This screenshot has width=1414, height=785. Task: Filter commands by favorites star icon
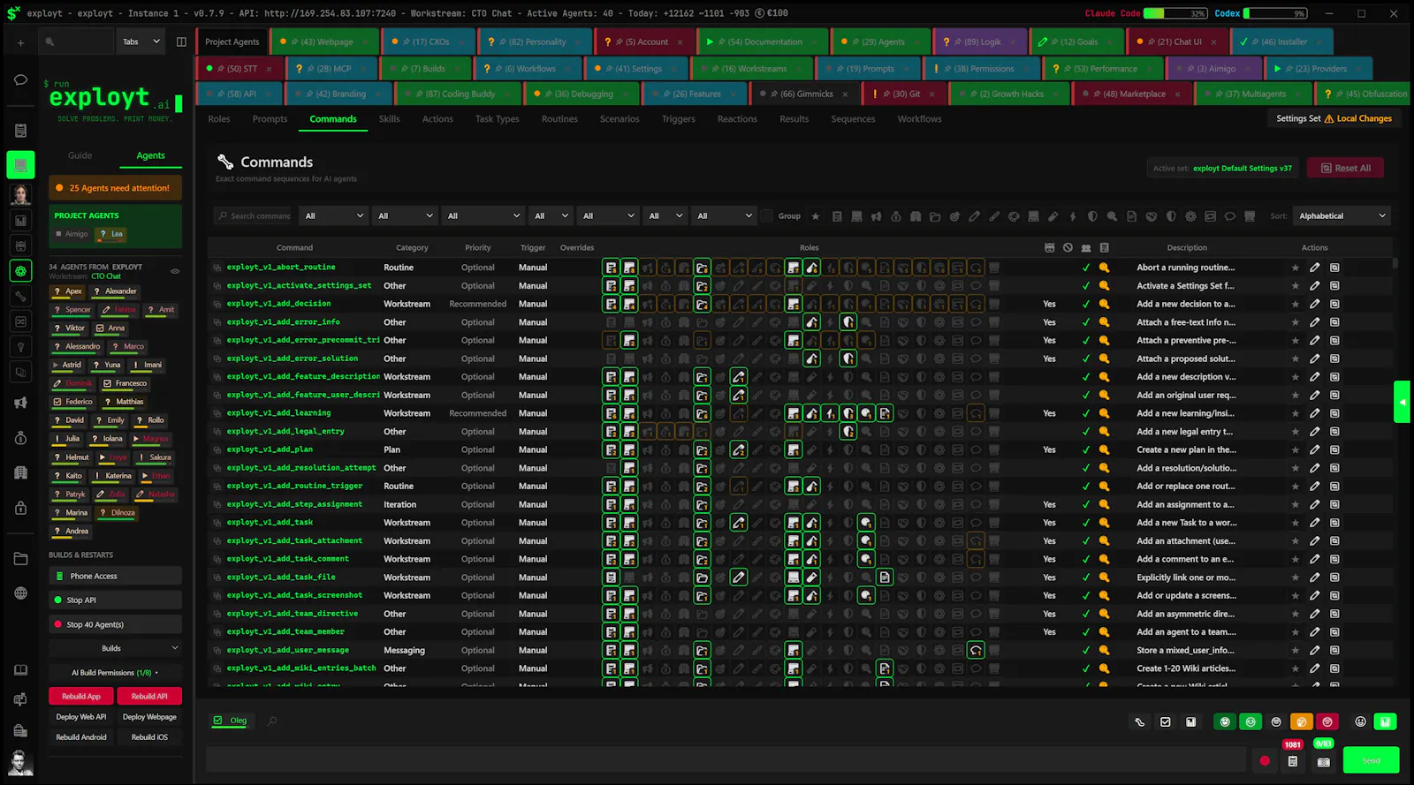(x=816, y=216)
